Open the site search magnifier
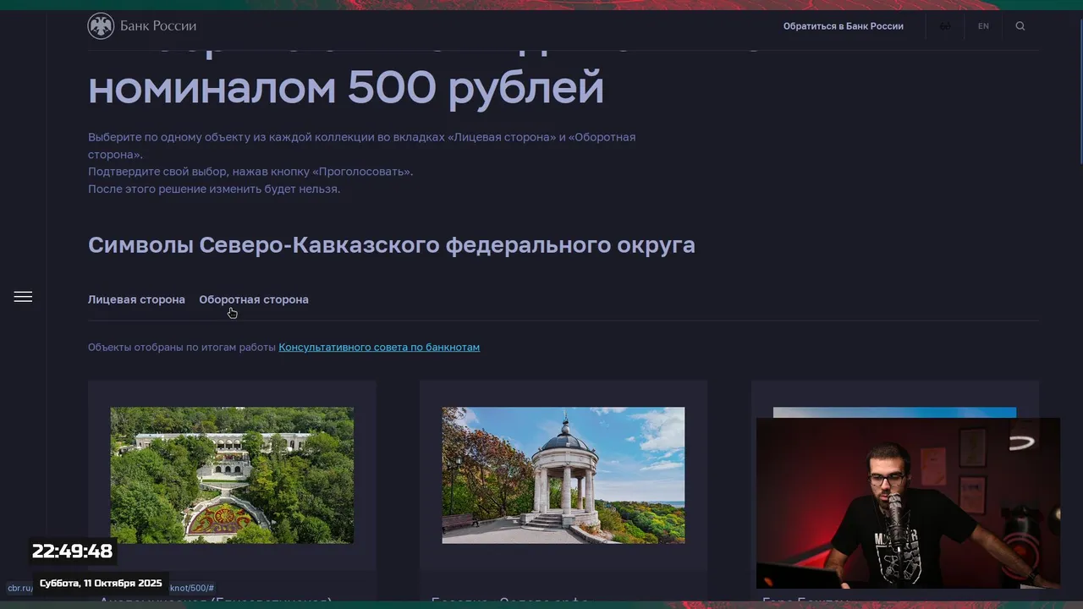The height and width of the screenshot is (609, 1083). [x=1020, y=26]
